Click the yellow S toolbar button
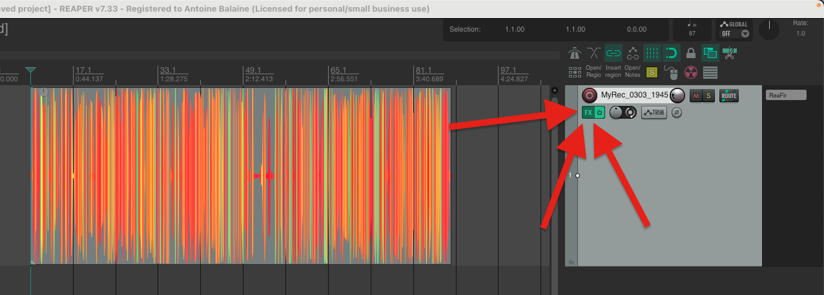The width and height of the screenshot is (824, 295). coord(652,72)
